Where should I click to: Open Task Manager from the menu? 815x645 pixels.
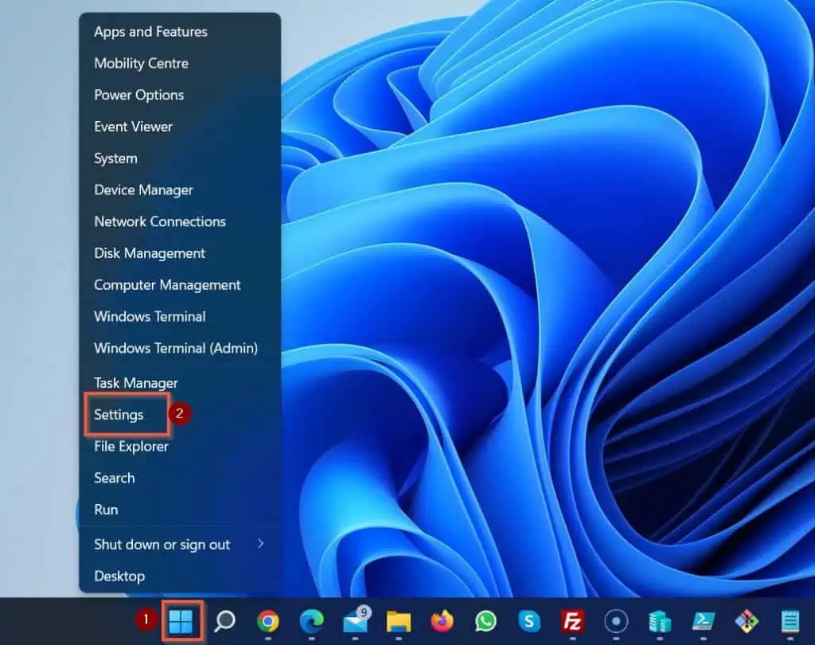coord(136,383)
